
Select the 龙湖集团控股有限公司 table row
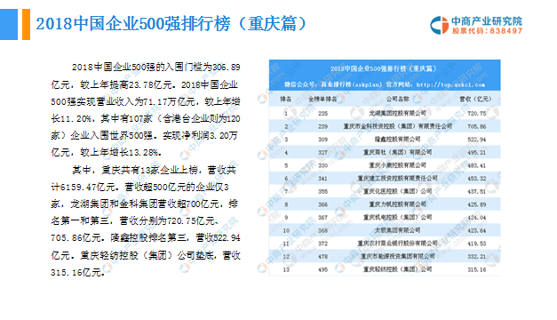click(385, 114)
